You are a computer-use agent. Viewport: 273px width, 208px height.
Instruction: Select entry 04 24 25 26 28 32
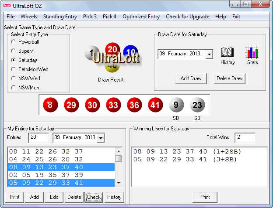[61, 159]
